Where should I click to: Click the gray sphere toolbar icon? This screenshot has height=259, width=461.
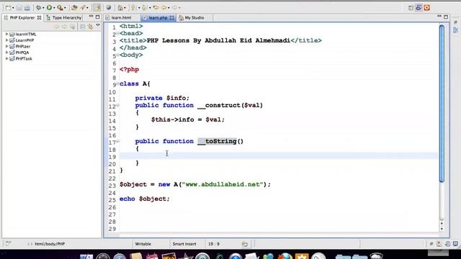[109, 8]
